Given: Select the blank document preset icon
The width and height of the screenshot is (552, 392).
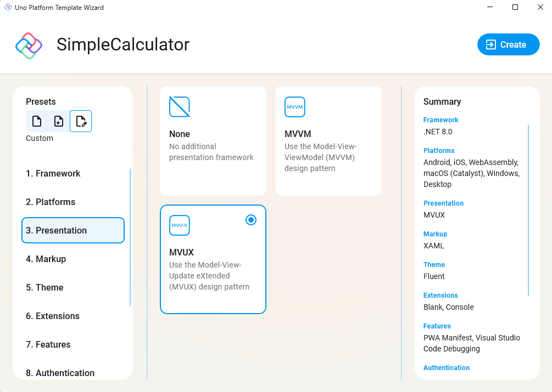Looking at the screenshot, I should pyautogui.click(x=37, y=121).
